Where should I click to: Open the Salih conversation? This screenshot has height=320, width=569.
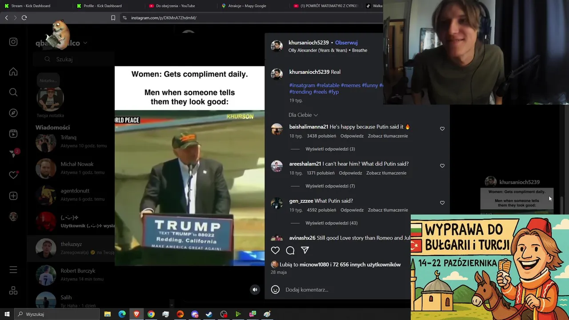[71, 300]
